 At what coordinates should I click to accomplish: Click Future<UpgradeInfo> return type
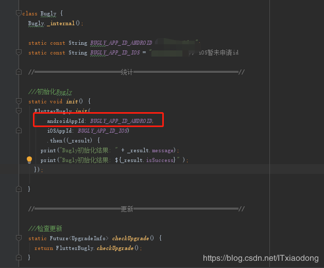click(79, 238)
